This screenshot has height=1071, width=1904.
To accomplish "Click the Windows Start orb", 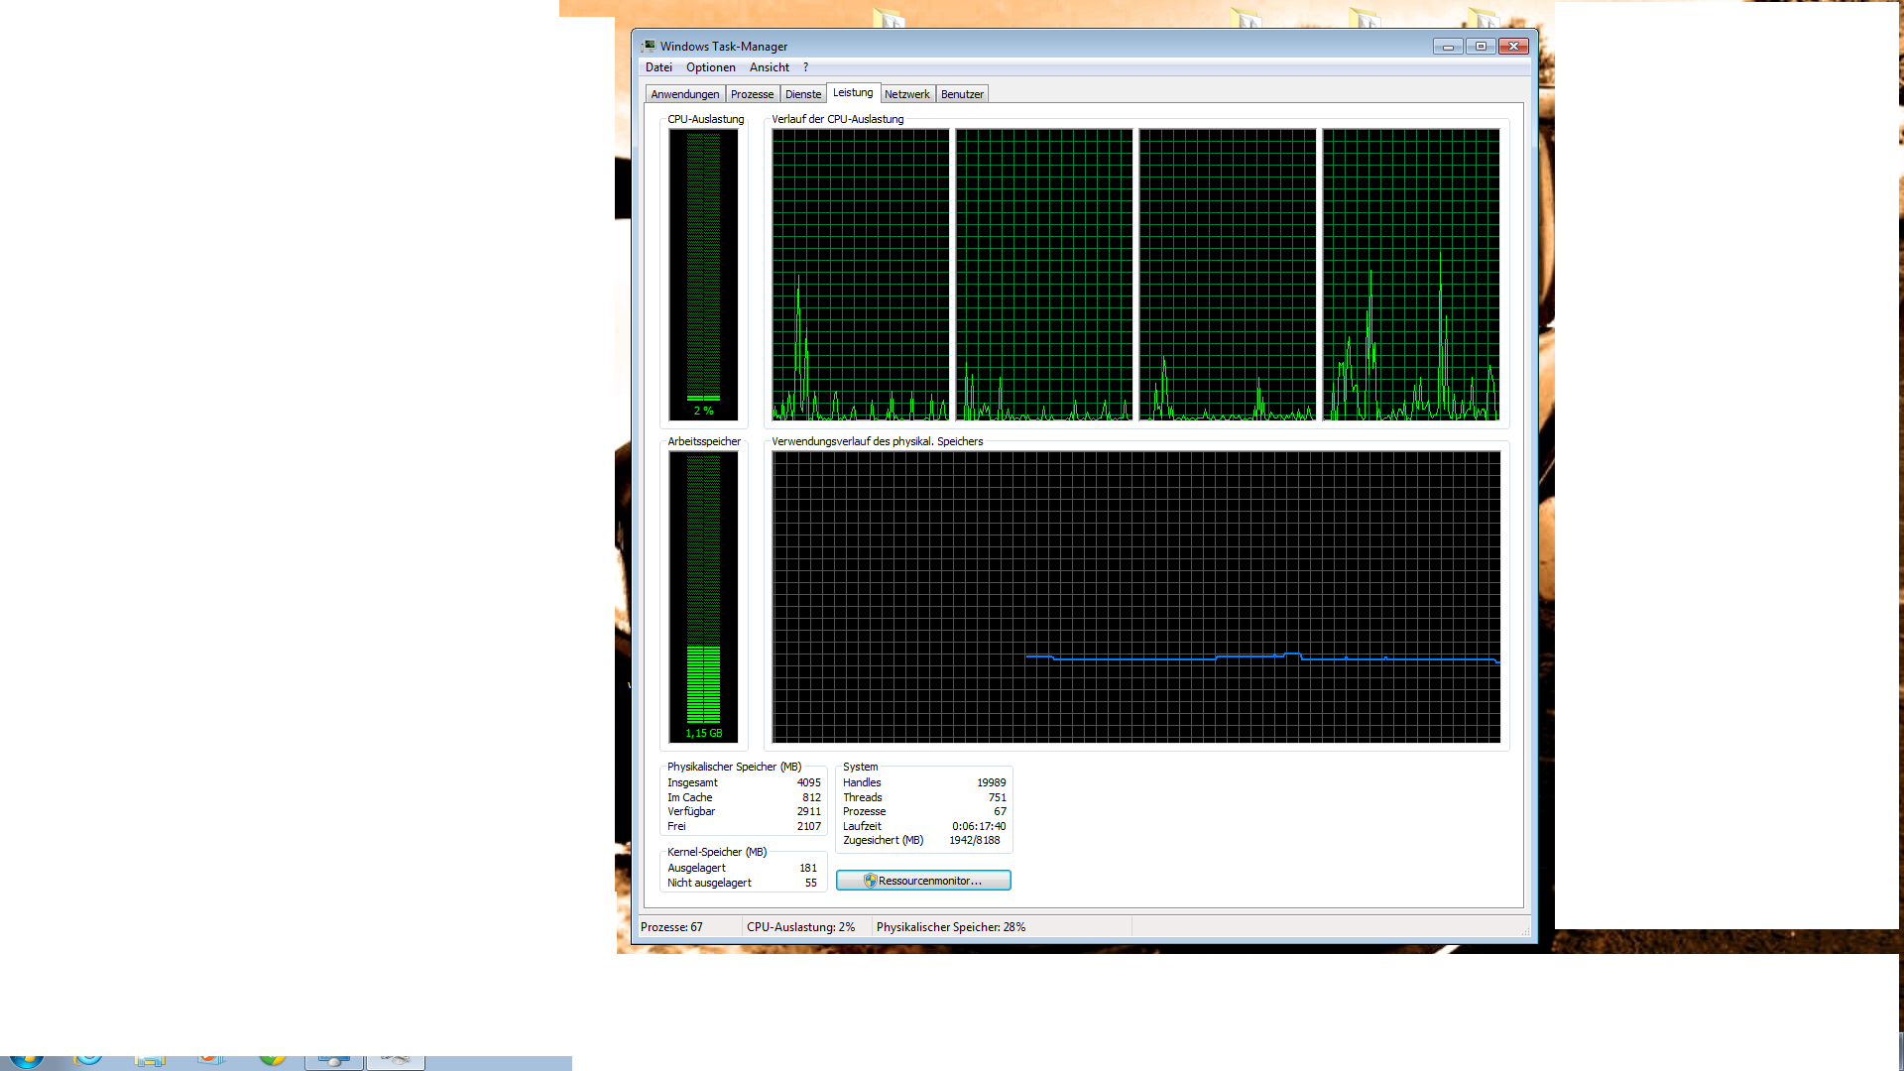I will 27,1061.
